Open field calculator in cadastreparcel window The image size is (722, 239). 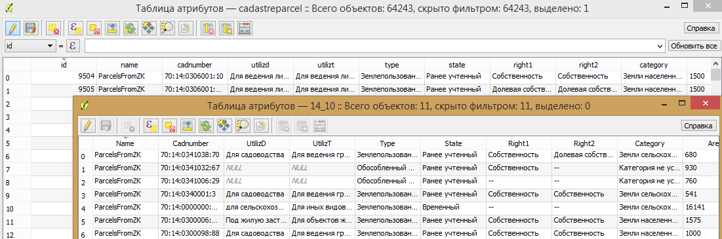[244, 29]
